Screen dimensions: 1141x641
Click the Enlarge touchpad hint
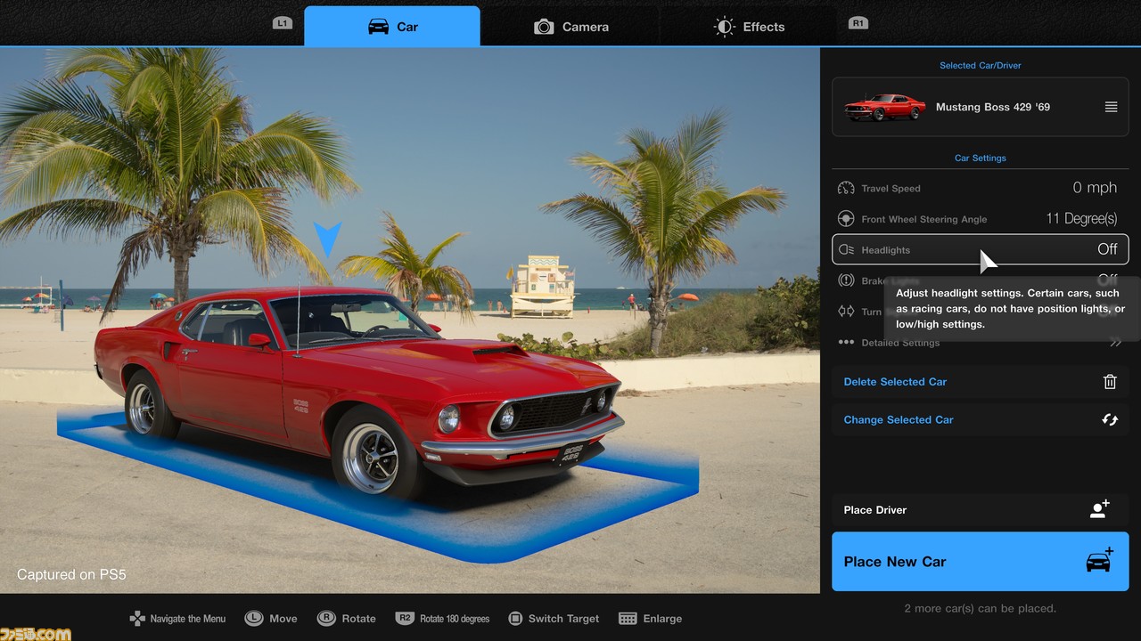click(650, 618)
